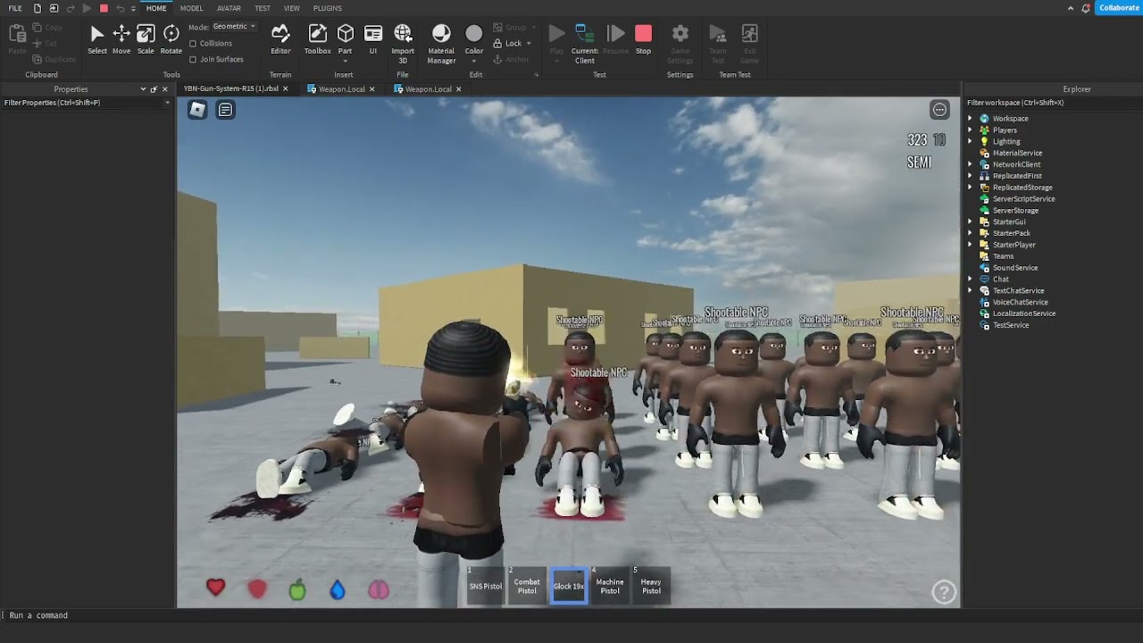Switch to the MODEL ribbon tab
Image resolution: width=1143 pixels, height=643 pixels.
click(191, 8)
